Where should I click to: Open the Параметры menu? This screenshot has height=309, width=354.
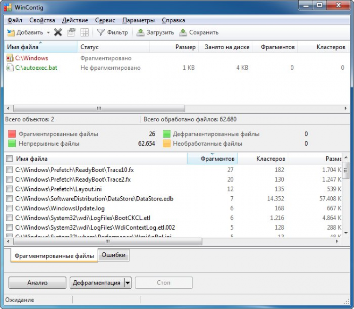pos(138,20)
